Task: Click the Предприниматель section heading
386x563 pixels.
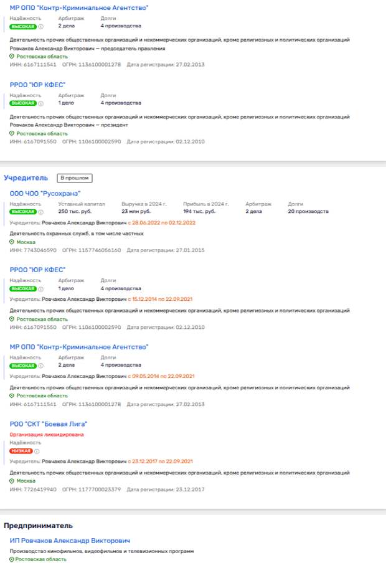Action: (x=39, y=526)
